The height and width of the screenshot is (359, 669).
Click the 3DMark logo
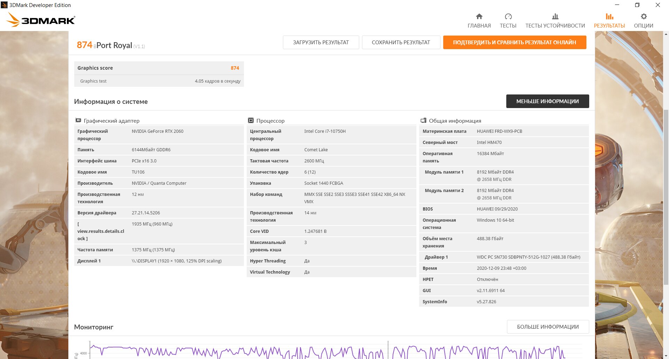pos(41,20)
